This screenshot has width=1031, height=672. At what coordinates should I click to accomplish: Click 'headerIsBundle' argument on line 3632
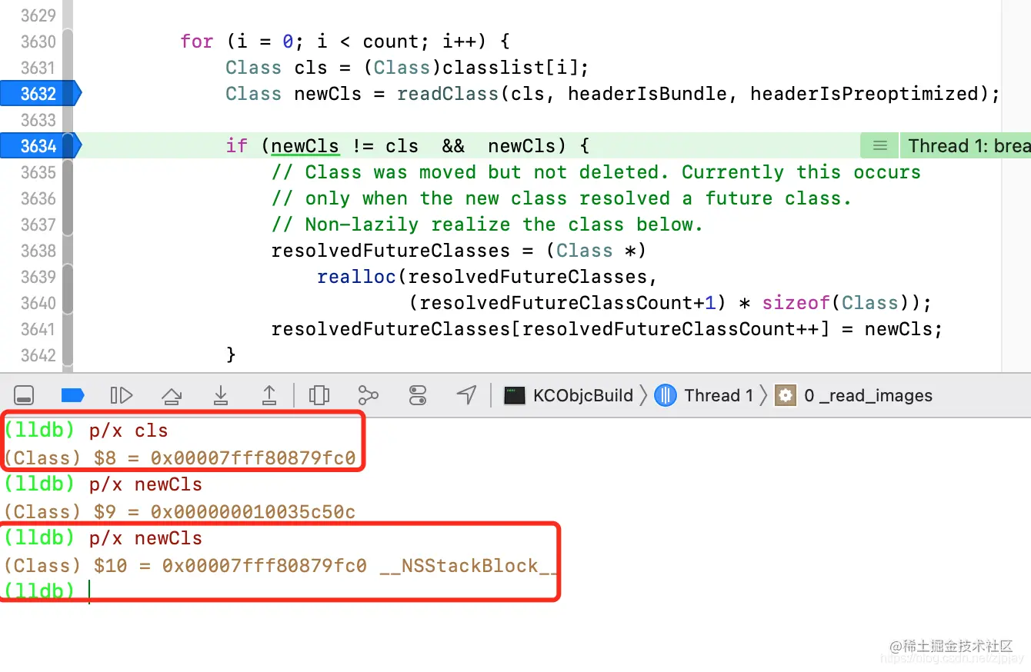647,94
